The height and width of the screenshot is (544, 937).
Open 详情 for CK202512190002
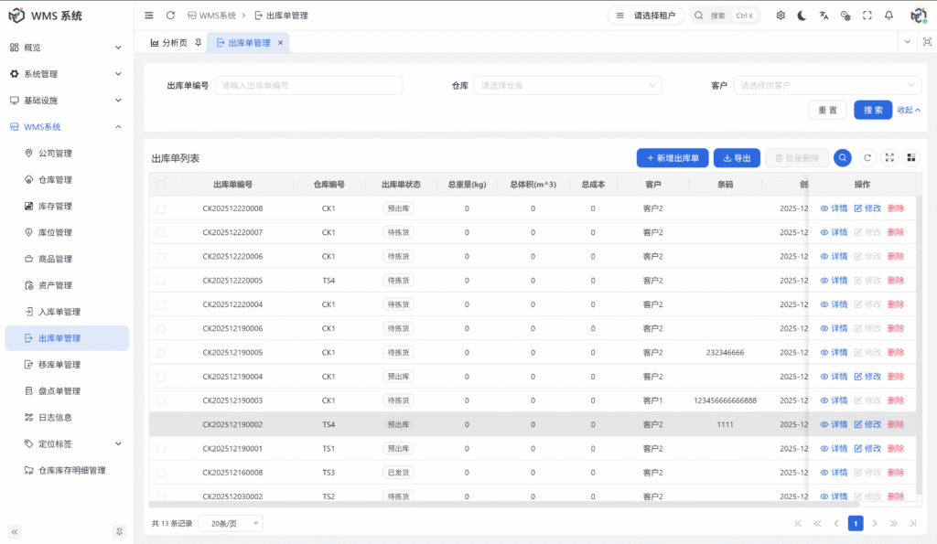point(838,423)
